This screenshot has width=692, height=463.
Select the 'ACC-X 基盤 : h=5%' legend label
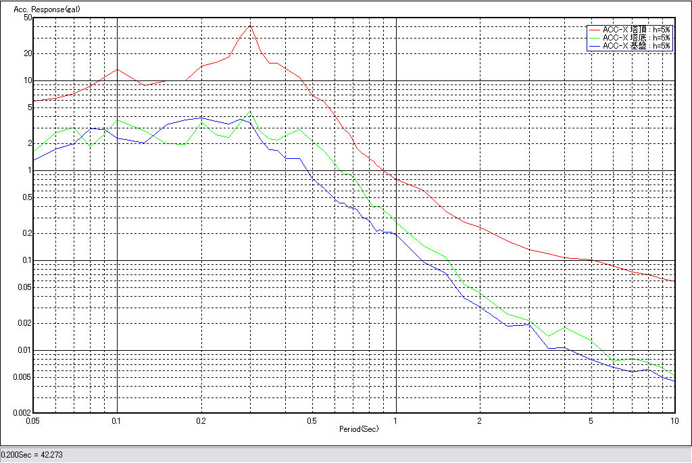[x=636, y=46]
